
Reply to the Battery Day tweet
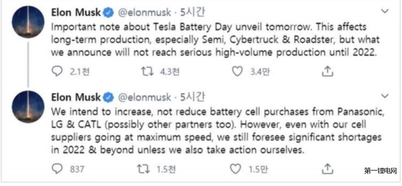[x=57, y=72]
